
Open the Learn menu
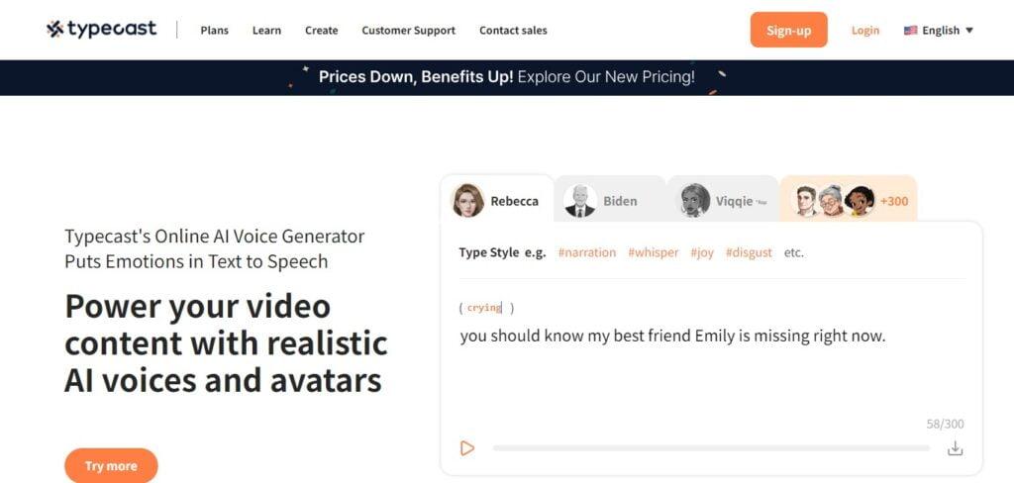(266, 31)
